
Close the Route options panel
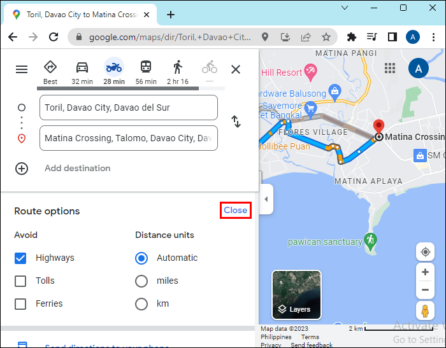click(x=236, y=210)
